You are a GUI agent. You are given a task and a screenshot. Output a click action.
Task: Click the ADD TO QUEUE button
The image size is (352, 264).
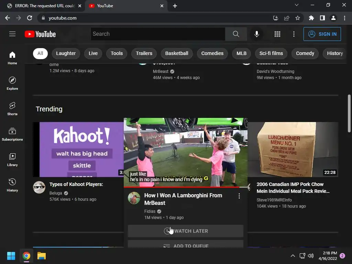pos(185,244)
